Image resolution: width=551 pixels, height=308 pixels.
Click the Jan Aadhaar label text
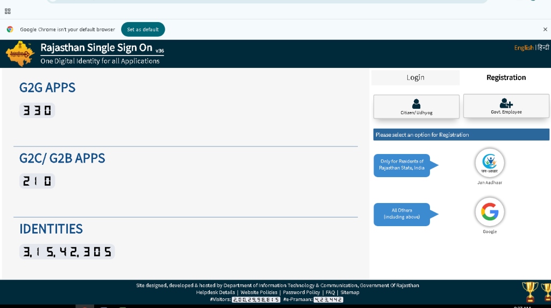coord(490,183)
